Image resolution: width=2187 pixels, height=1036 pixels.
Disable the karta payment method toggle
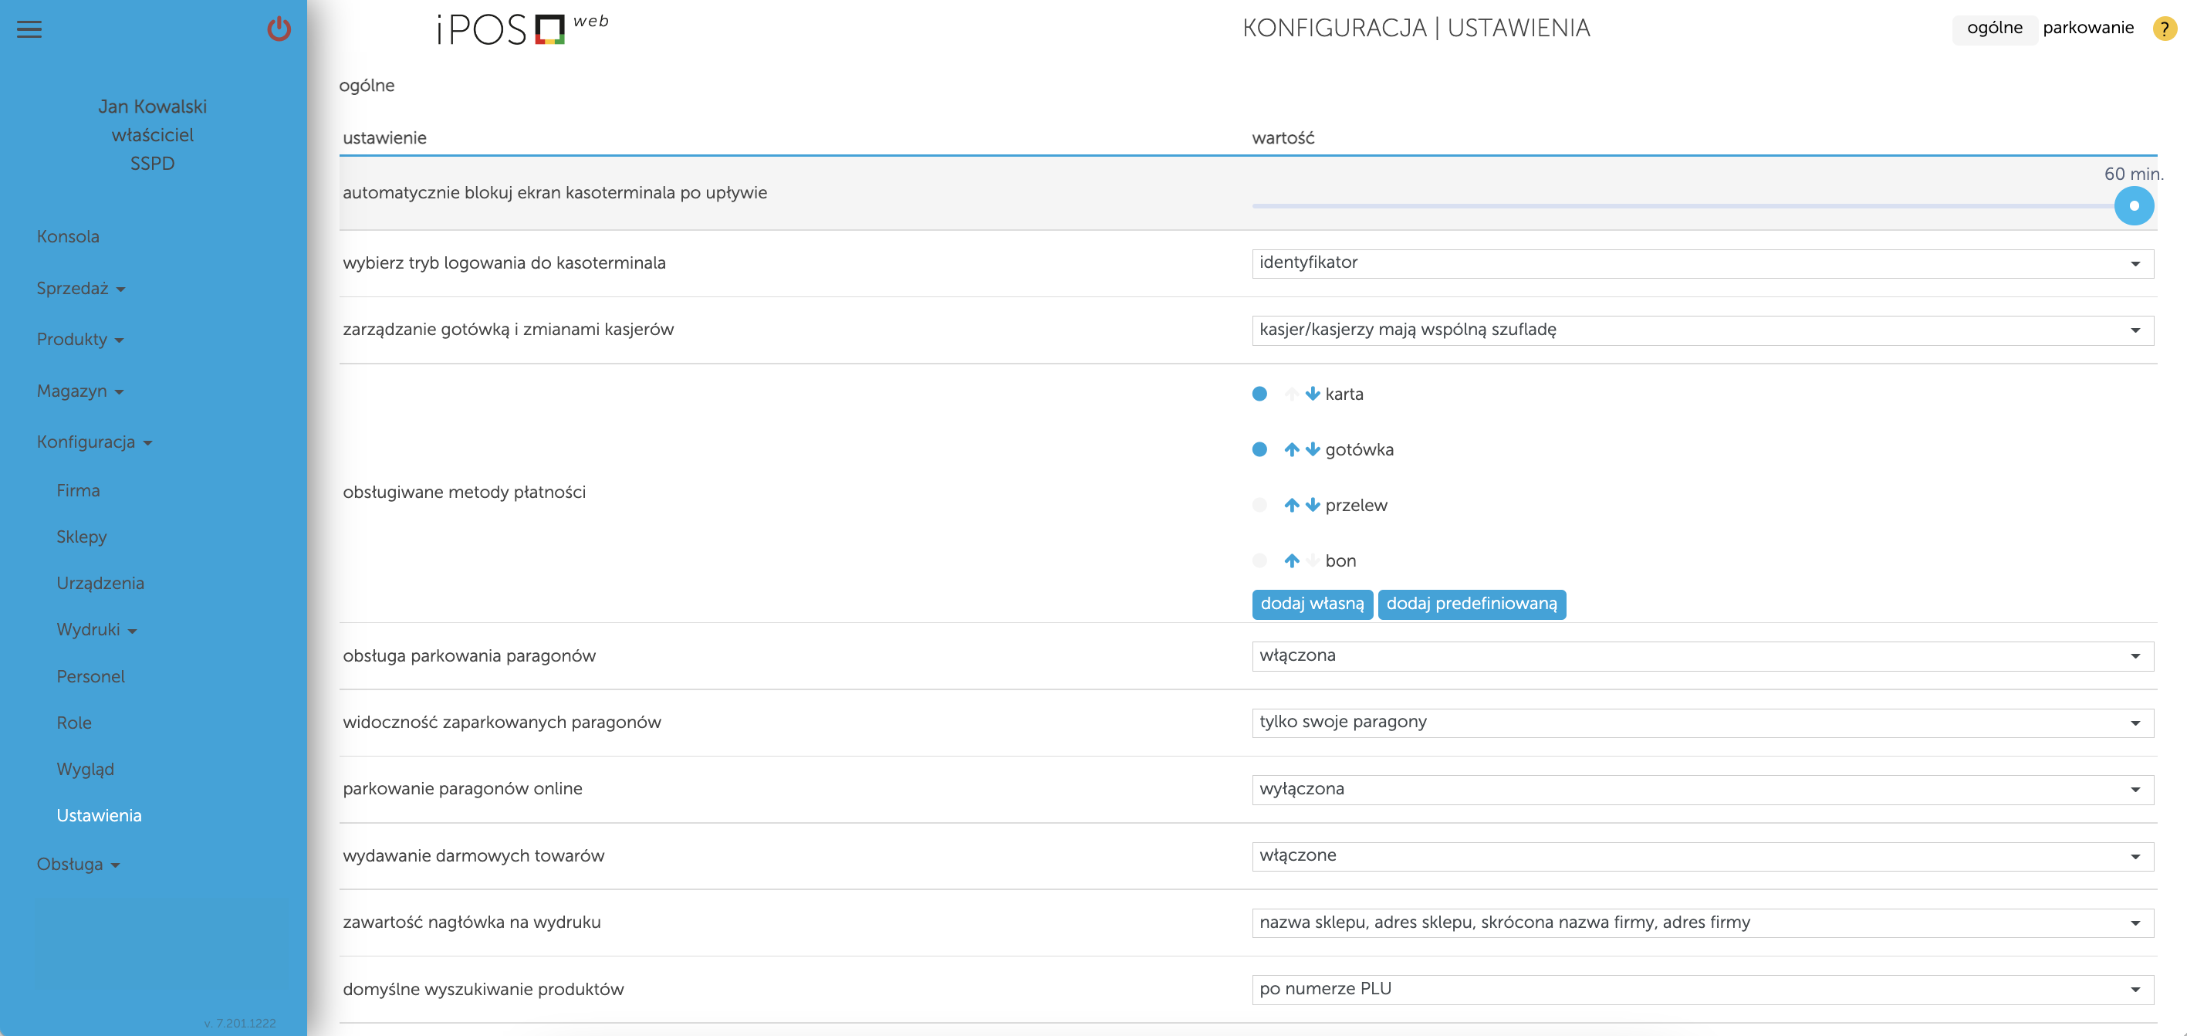(1259, 394)
